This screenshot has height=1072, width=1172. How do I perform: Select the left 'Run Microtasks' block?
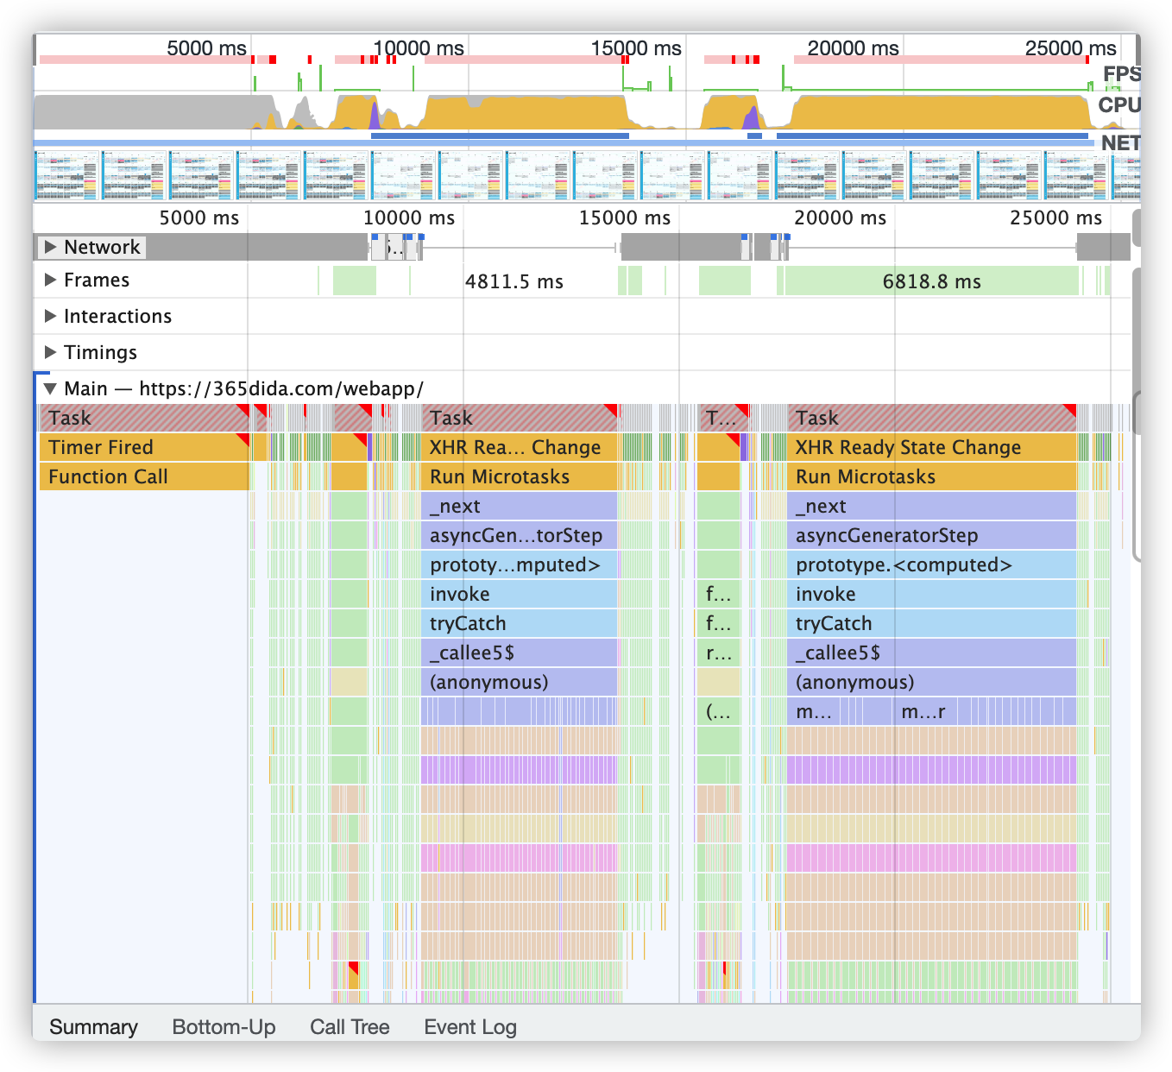[520, 476]
